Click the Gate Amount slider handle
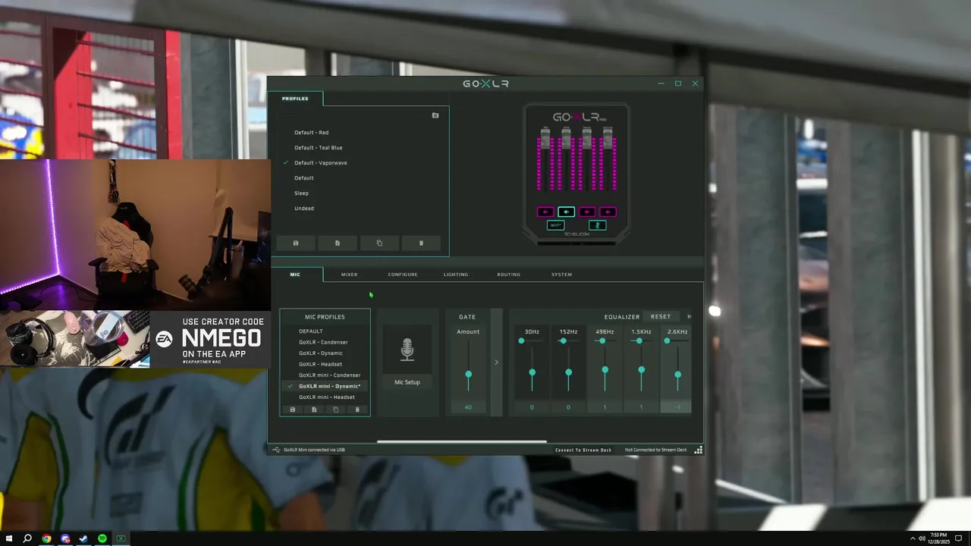971x546 pixels. click(x=468, y=375)
